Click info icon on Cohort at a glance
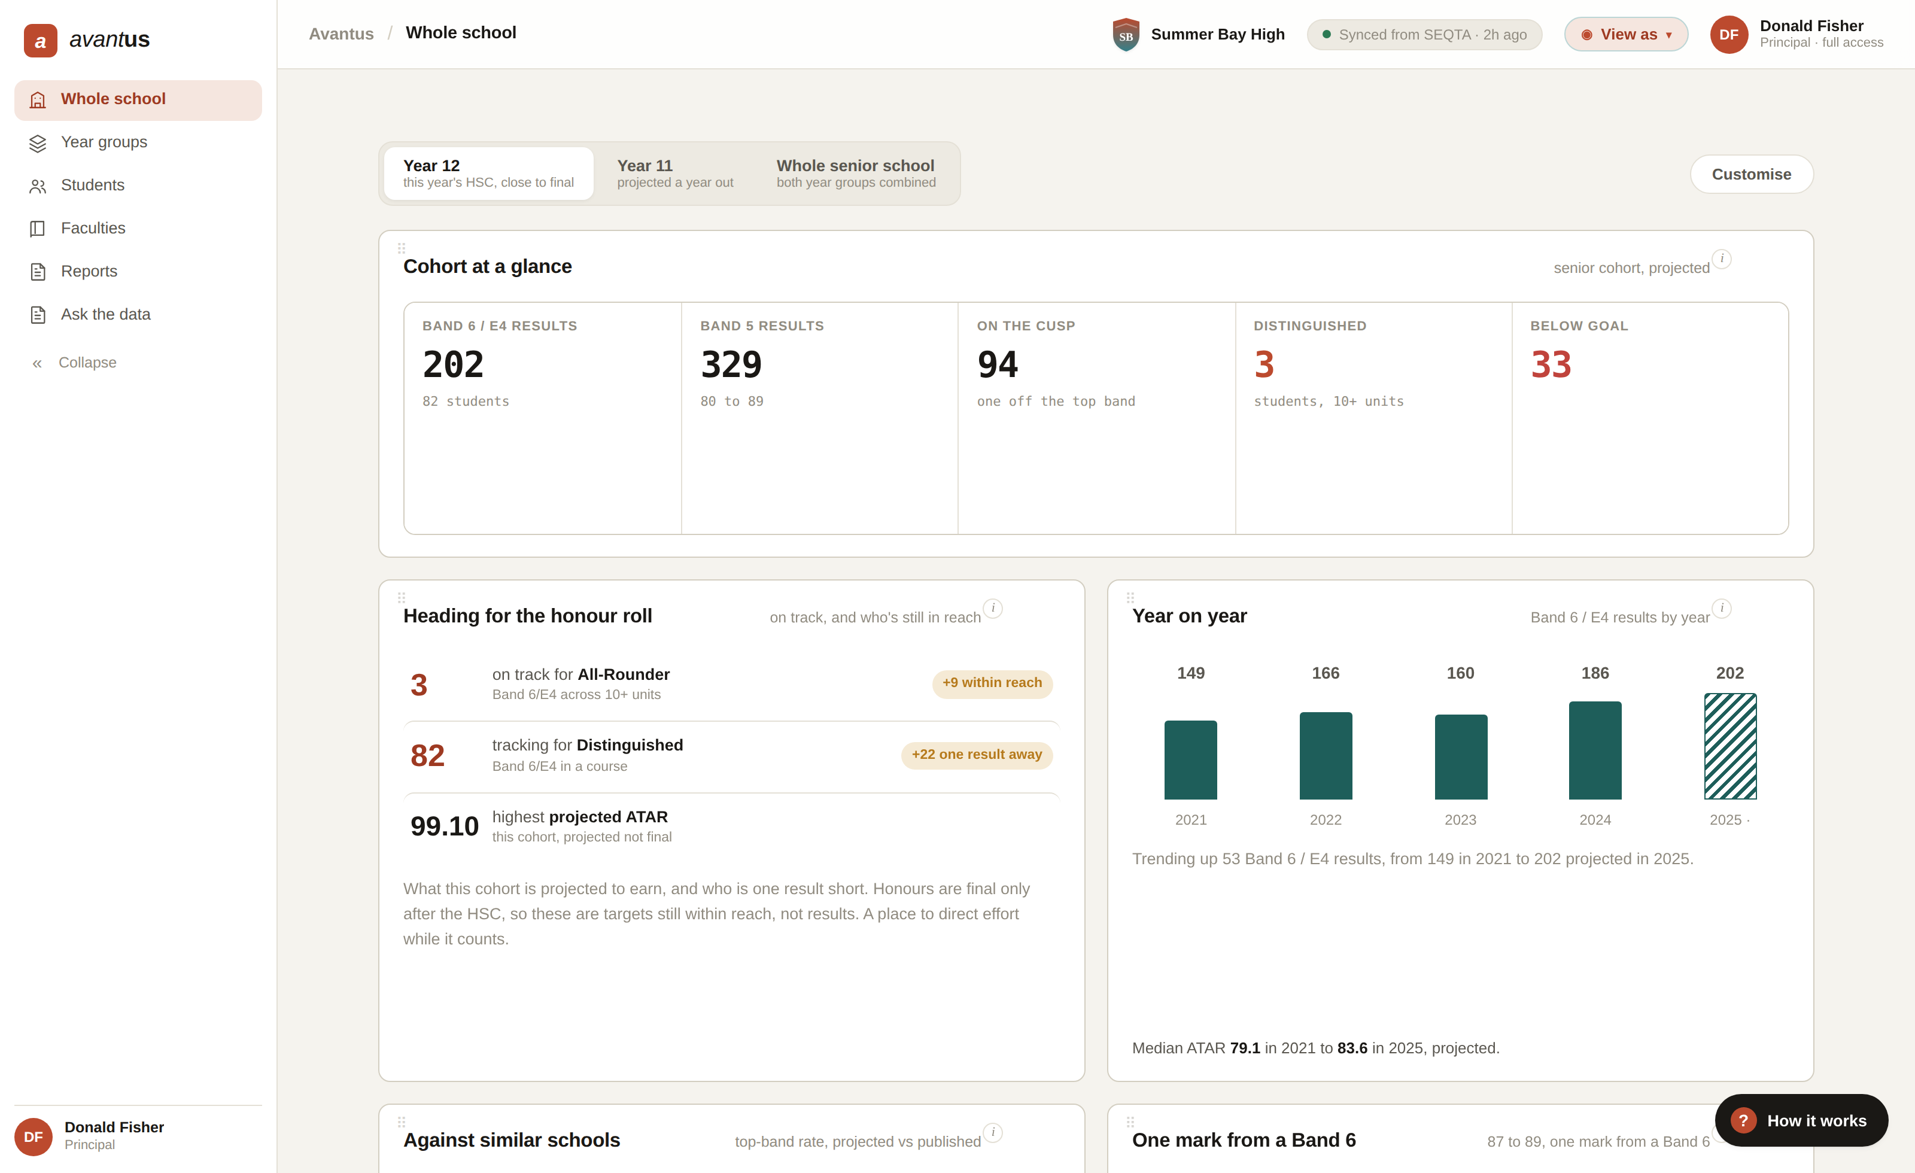This screenshot has width=1915, height=1173. pos(1722,259)
